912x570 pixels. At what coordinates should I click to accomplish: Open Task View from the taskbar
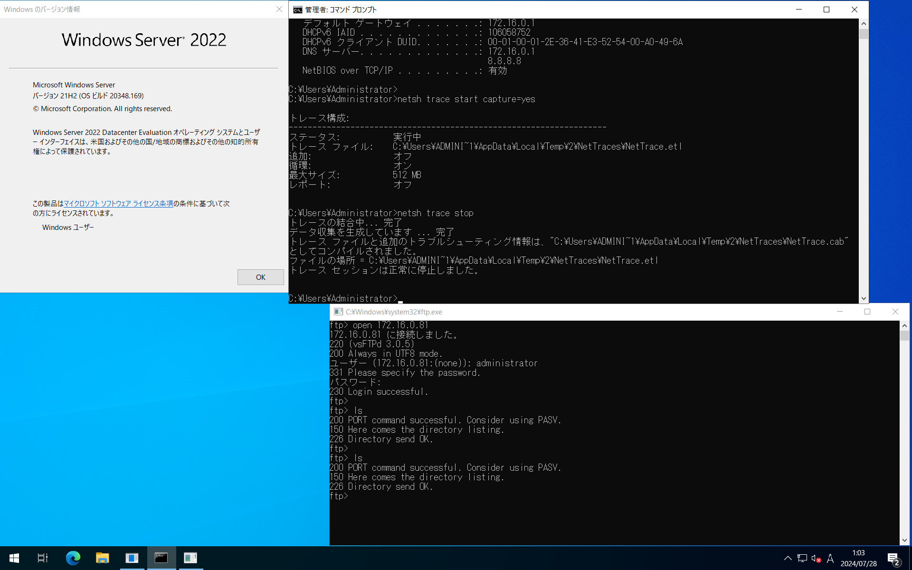[43, 558]
